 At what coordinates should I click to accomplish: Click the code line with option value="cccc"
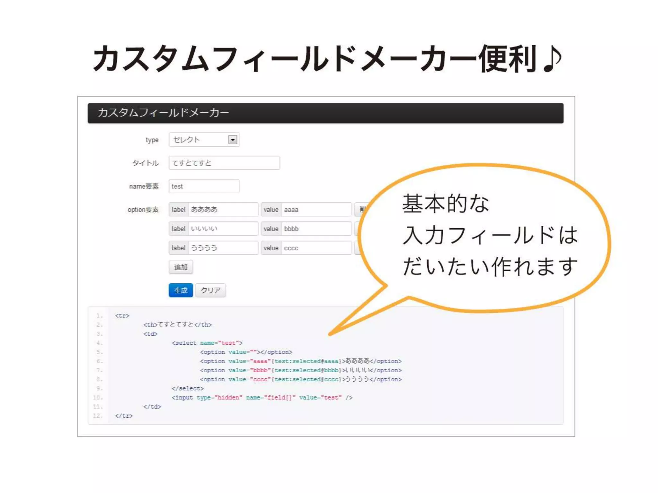click(301, 379)
